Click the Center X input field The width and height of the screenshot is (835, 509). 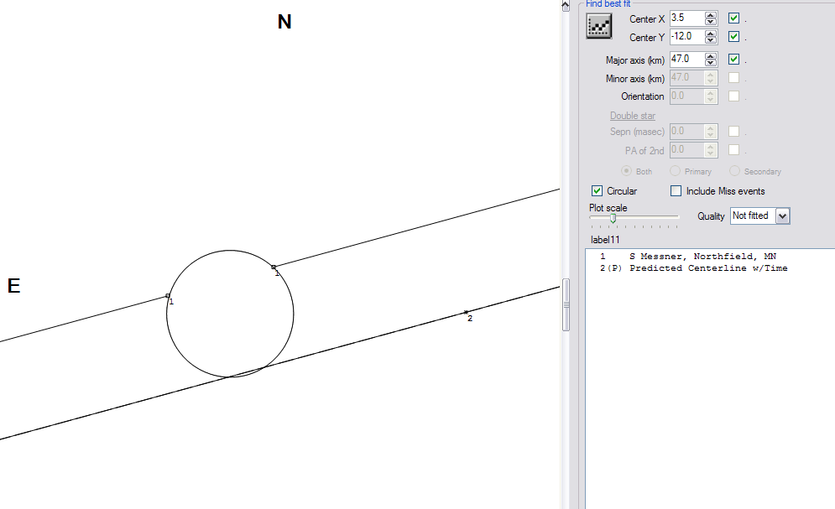687,18
